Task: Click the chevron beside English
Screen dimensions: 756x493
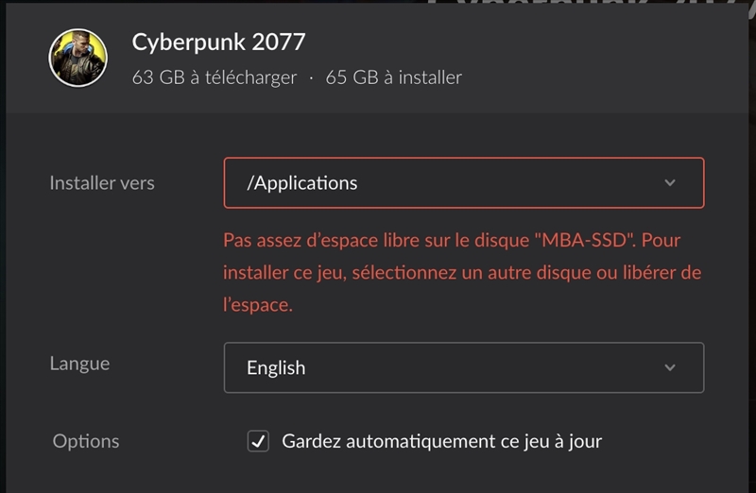Action: 670,367
